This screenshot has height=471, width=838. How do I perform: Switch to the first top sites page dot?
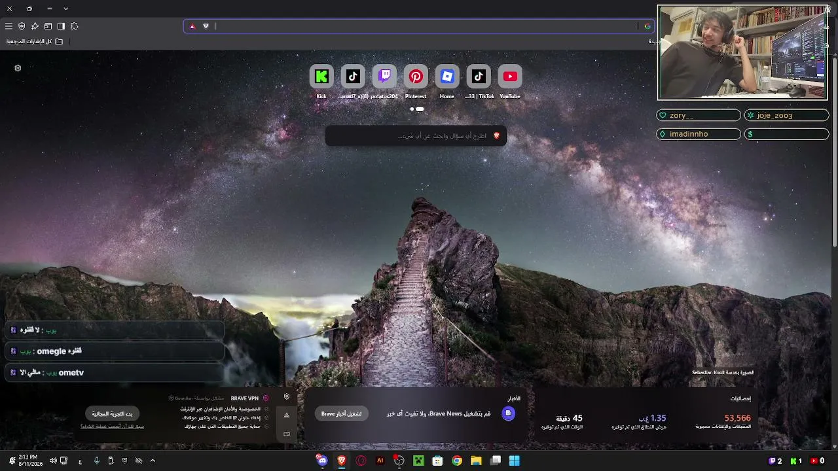pyautogui.click(x=412, y=109)
